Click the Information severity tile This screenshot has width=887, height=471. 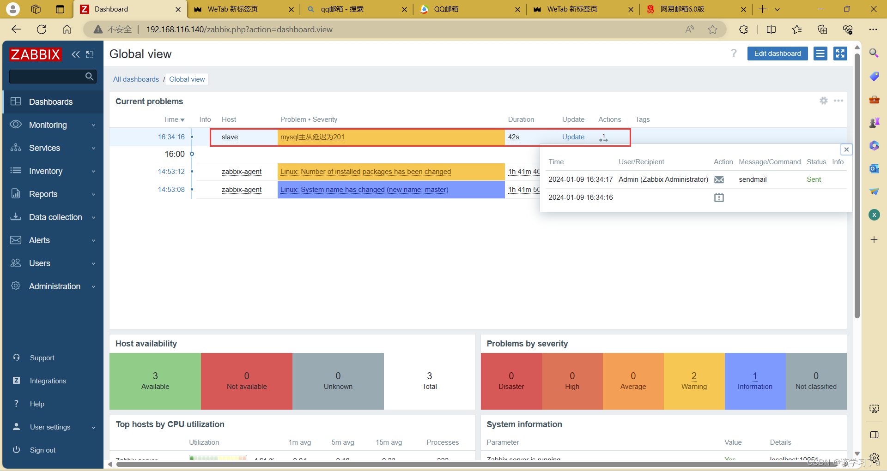[x=755, y=381]
